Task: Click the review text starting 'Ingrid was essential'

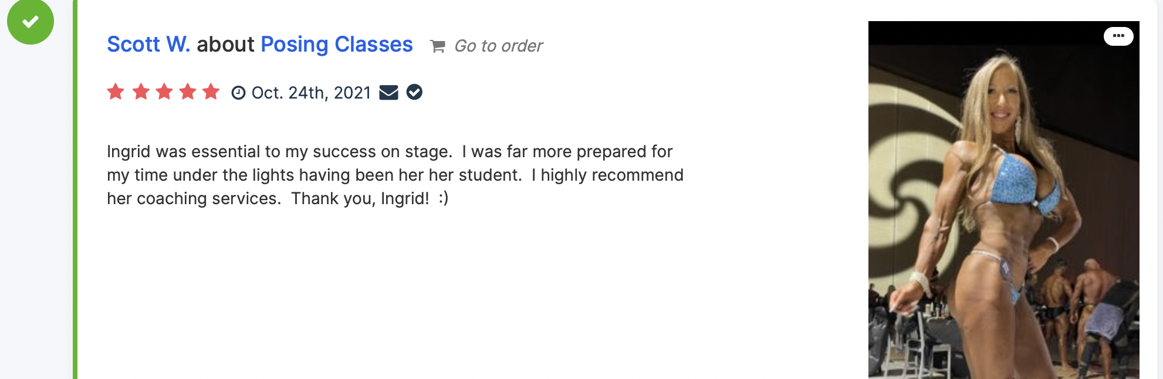Action: click(279, 152)
